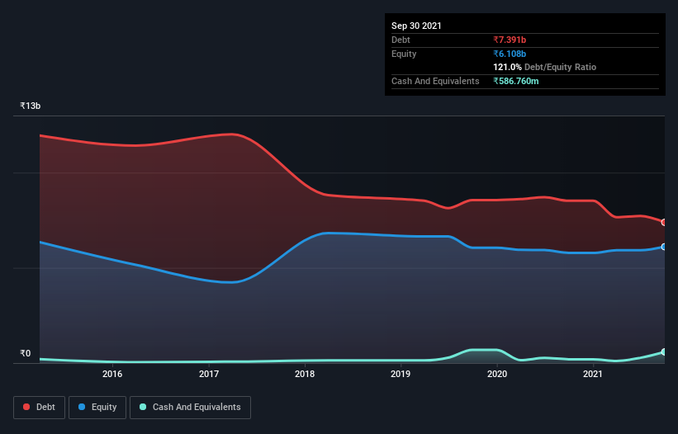Click Cash And Equivalents label in tooltip
This screenshot has height=434, width=678.
pyautogui.click(x=435, y=81)
